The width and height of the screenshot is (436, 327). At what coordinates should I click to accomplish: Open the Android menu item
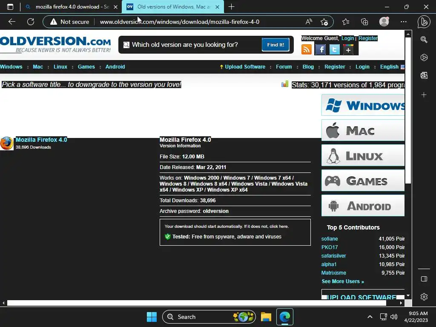click(x=115, y=67)
